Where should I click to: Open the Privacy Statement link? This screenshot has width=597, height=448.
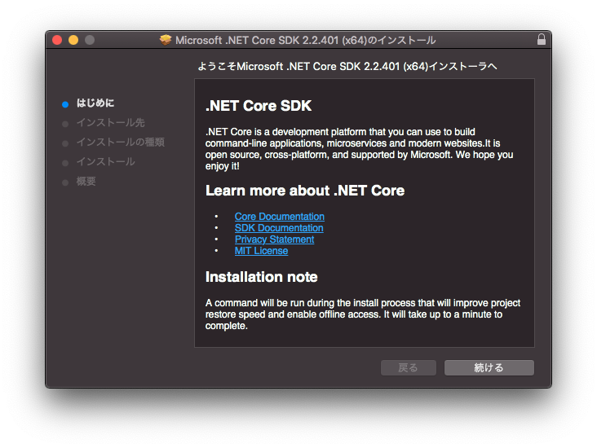(x=274, y=239)
